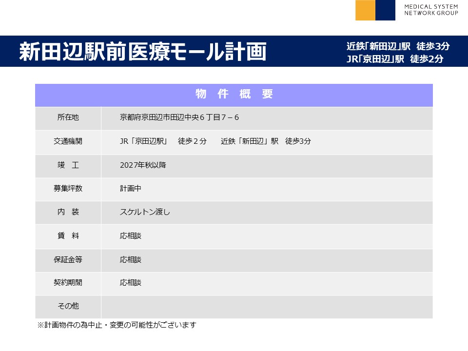Select the address 京都府京田辺市田辺中央6丁目7-6
Viewport: 468px width, 351px height.
(x=179, y=117)
